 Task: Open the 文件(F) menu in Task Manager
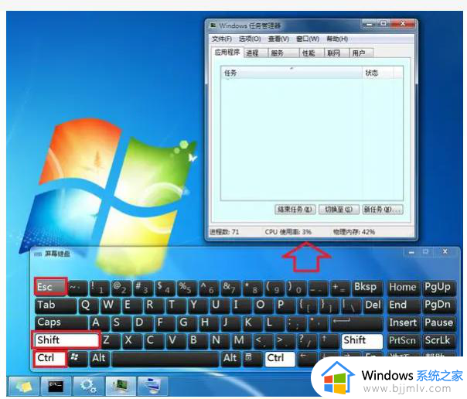[x=222, y=39]
